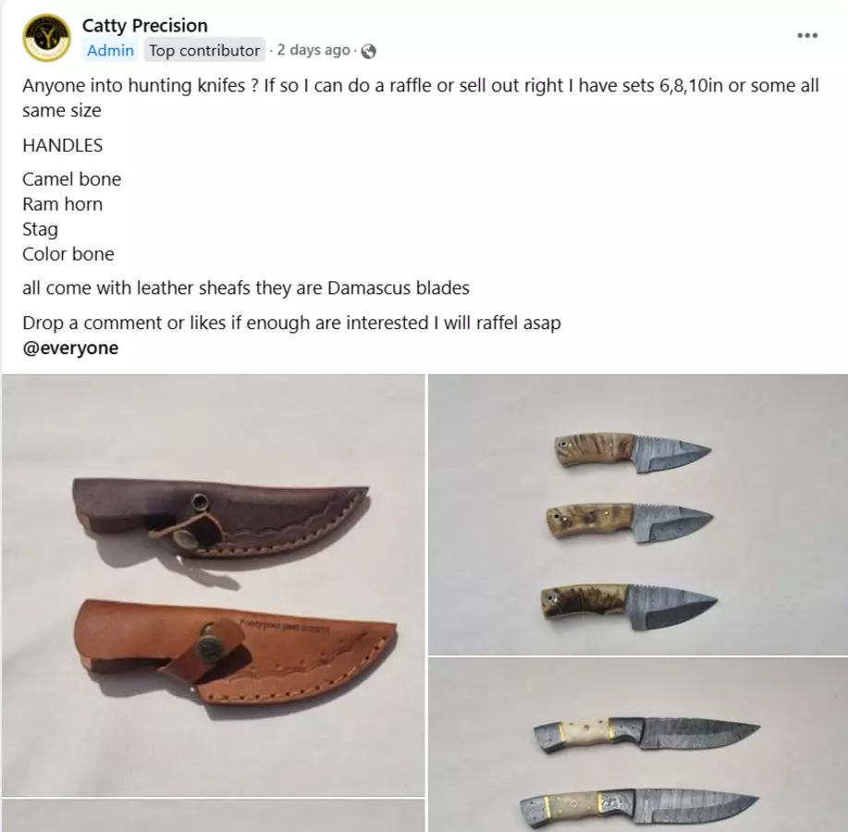Click the top ram horn knife
This screenshot has height=832, width=848.
coord(633,452)
